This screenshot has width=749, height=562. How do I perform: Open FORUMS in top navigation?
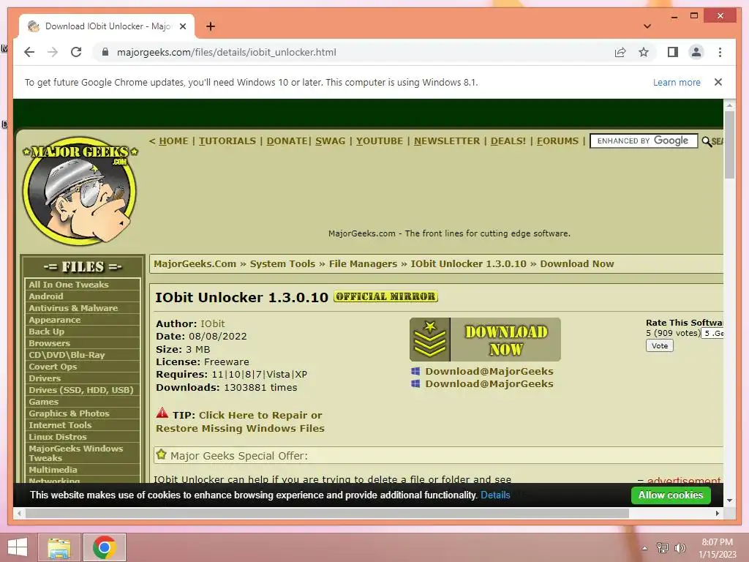tap(557, 141)
